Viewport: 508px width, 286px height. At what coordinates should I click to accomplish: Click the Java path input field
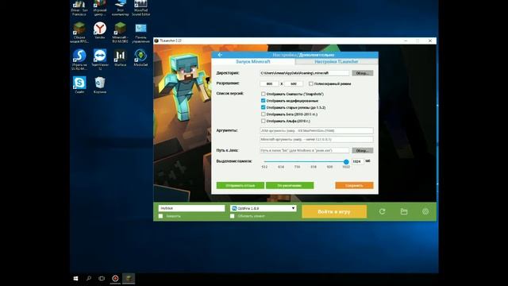tap(305, 150)
